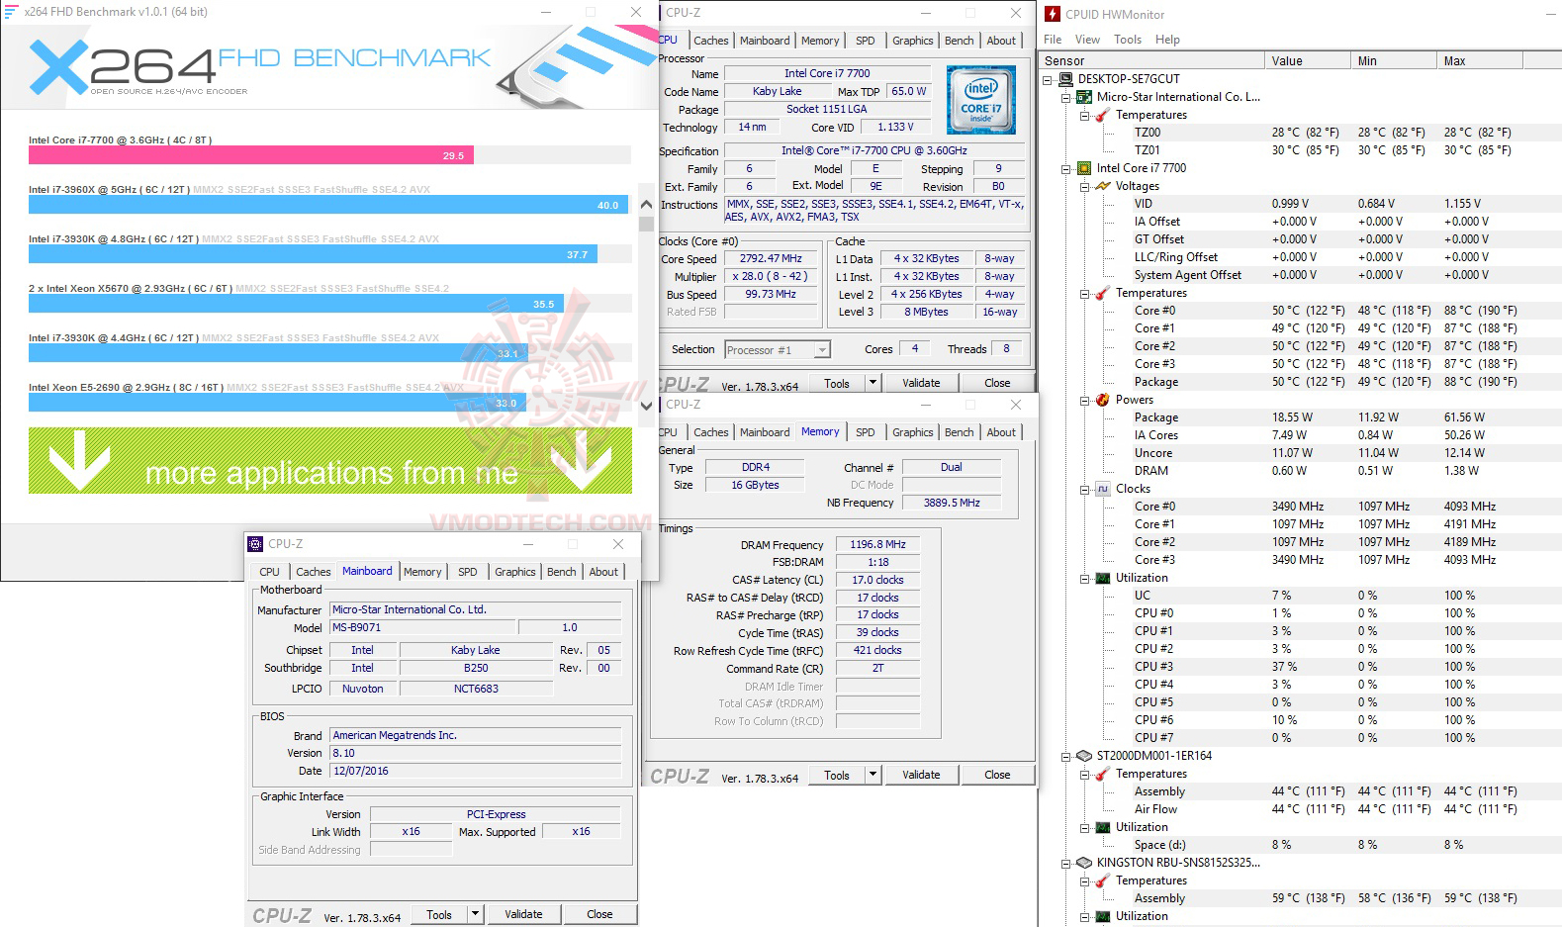
Task: Click Validate in the CPU-Z Memory window
Action: point(921,775)
